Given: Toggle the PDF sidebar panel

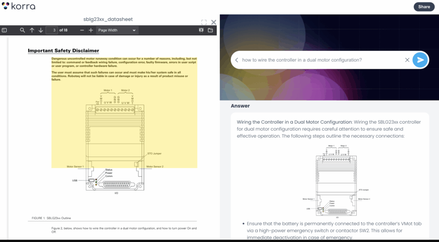Looking at the screenshot, I should pos(4,30).
